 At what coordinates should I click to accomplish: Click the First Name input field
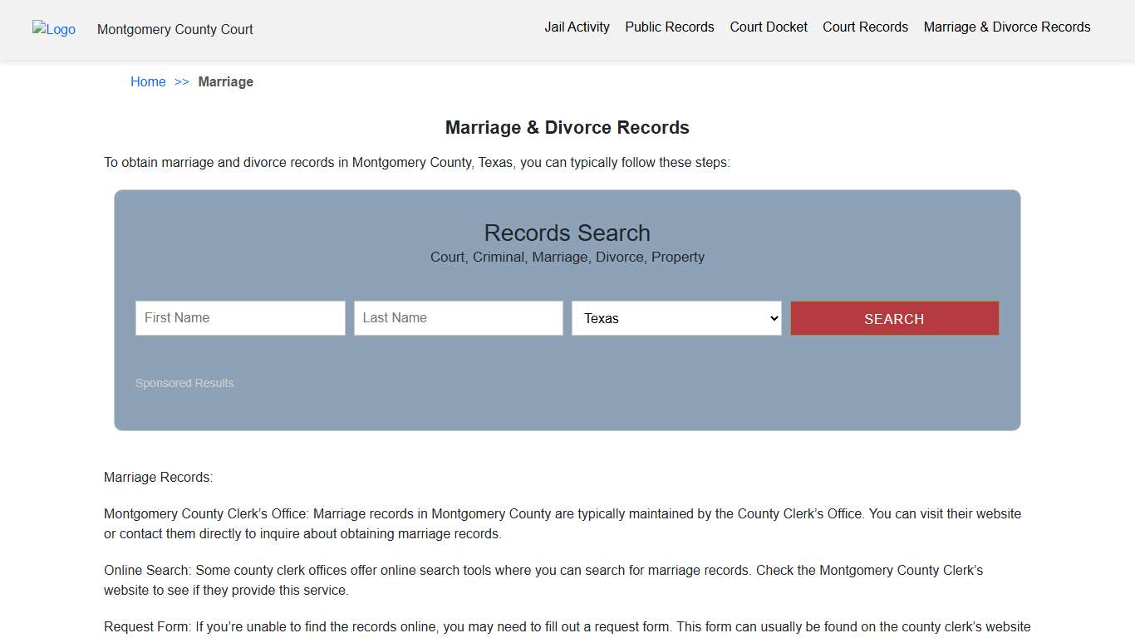click(239, 318)
